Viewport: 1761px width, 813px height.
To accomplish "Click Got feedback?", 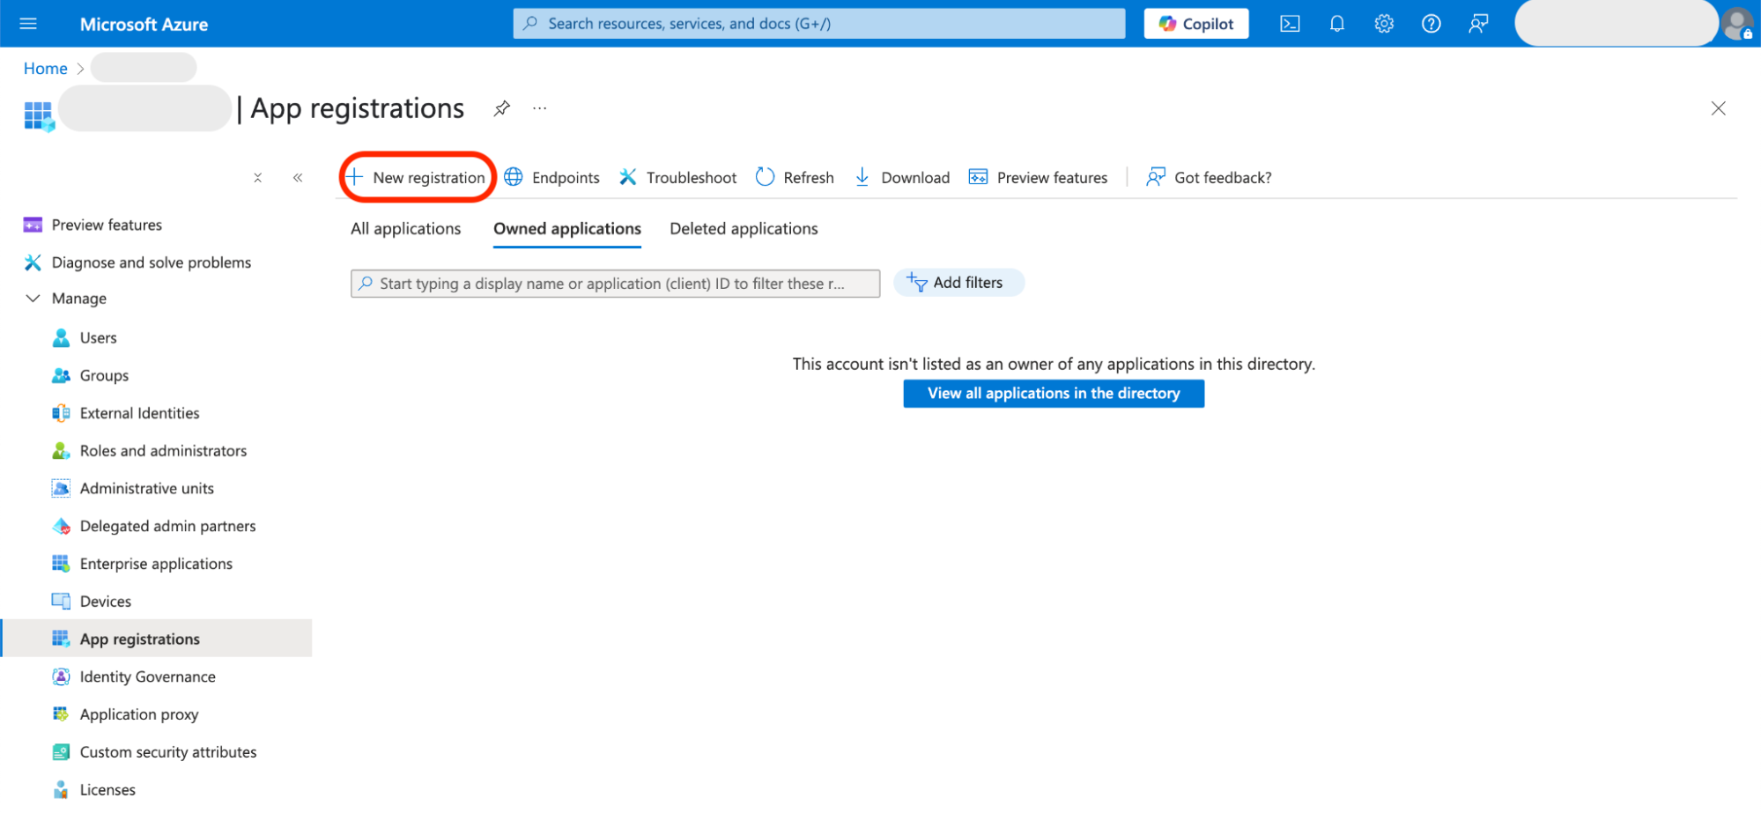I will (1209, 178).
